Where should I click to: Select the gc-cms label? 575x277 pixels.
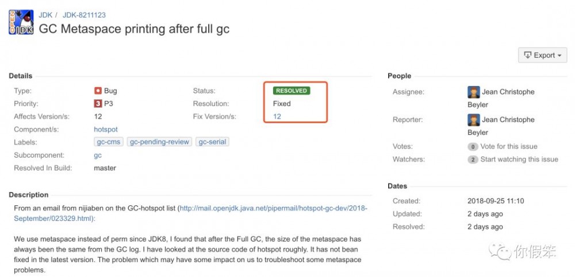coord(109,142)
